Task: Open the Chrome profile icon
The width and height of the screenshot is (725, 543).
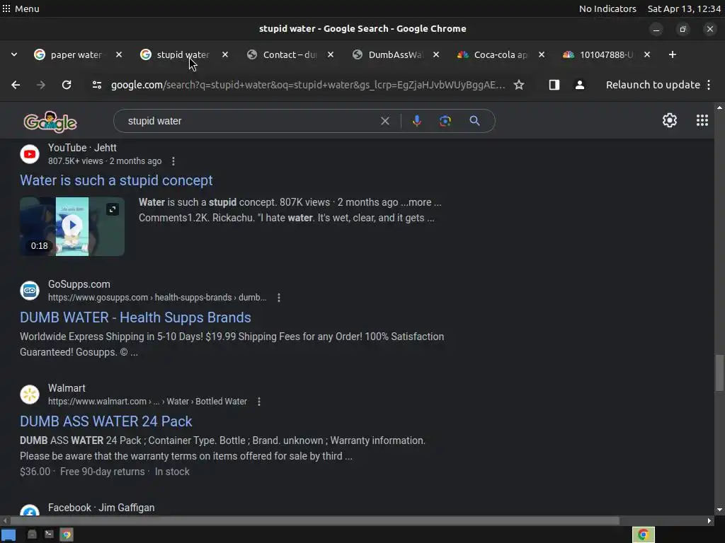Action: click(579, 85)
